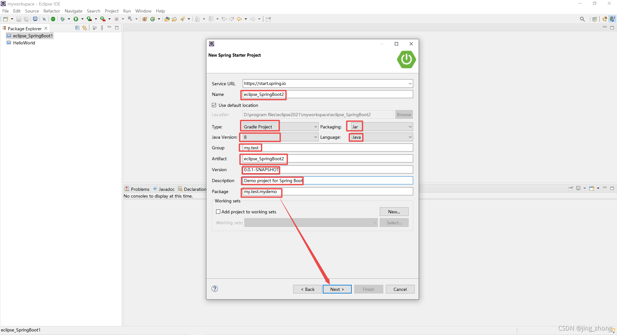Open the Navigate menu
This screenshot has width=617, height=335.
pyautogui.click(x=73, y=11)
